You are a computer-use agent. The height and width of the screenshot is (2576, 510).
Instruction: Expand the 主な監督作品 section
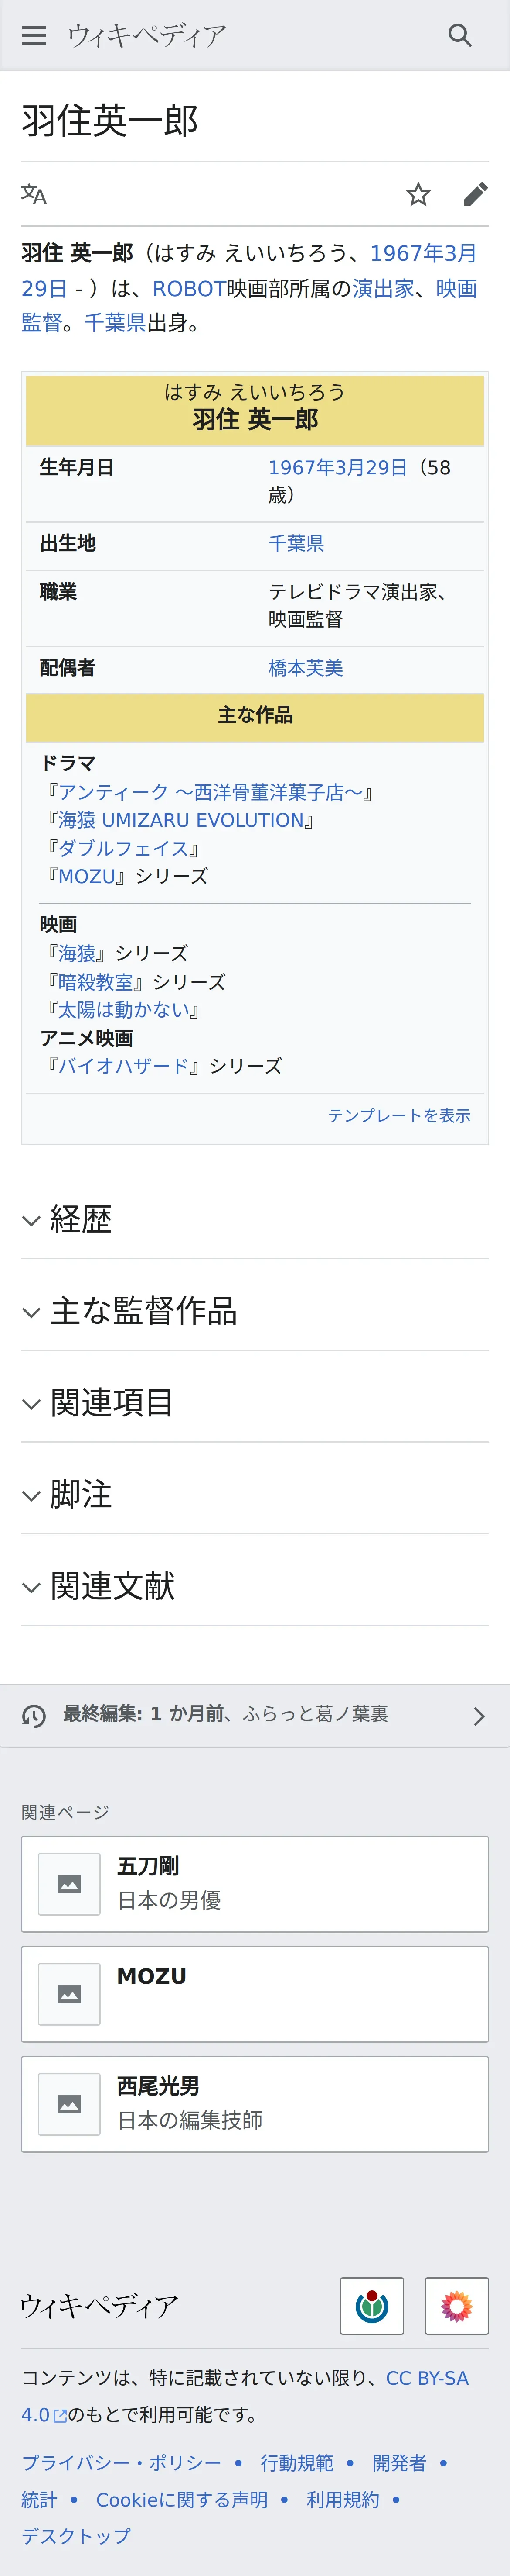point(255,1311)
